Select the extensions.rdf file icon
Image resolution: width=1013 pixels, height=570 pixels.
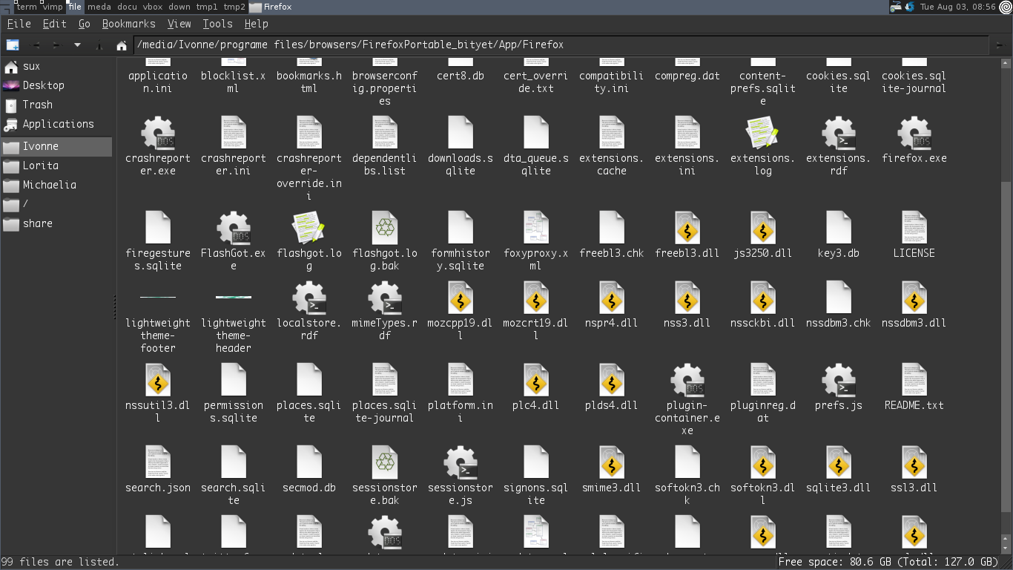tap(839, 133)
